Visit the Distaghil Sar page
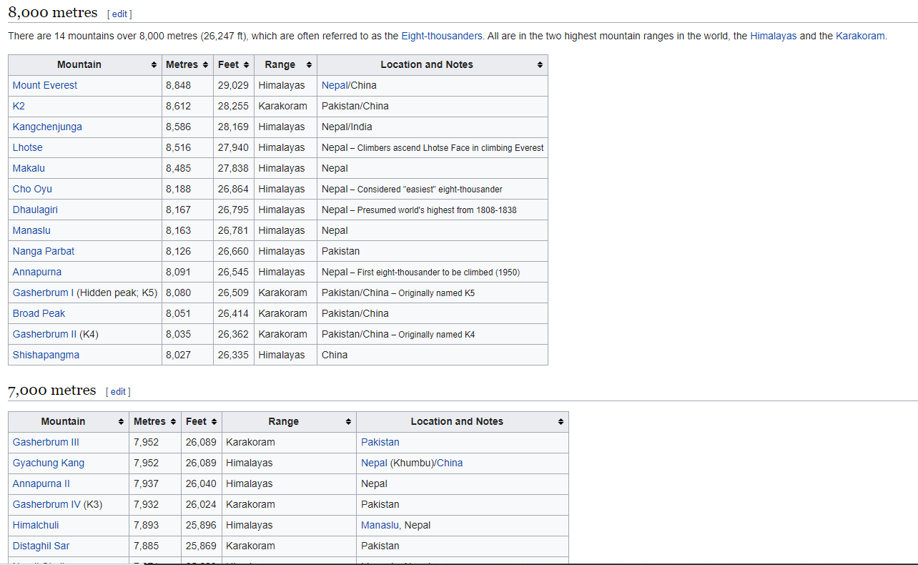The width and height of the screenshot is (918, 565). click(41, 546)
